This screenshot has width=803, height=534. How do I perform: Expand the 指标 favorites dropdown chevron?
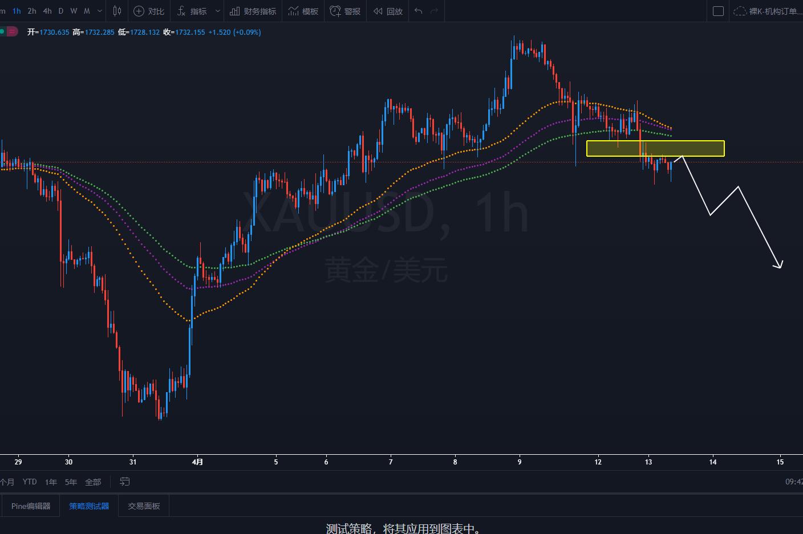[217, 11]
